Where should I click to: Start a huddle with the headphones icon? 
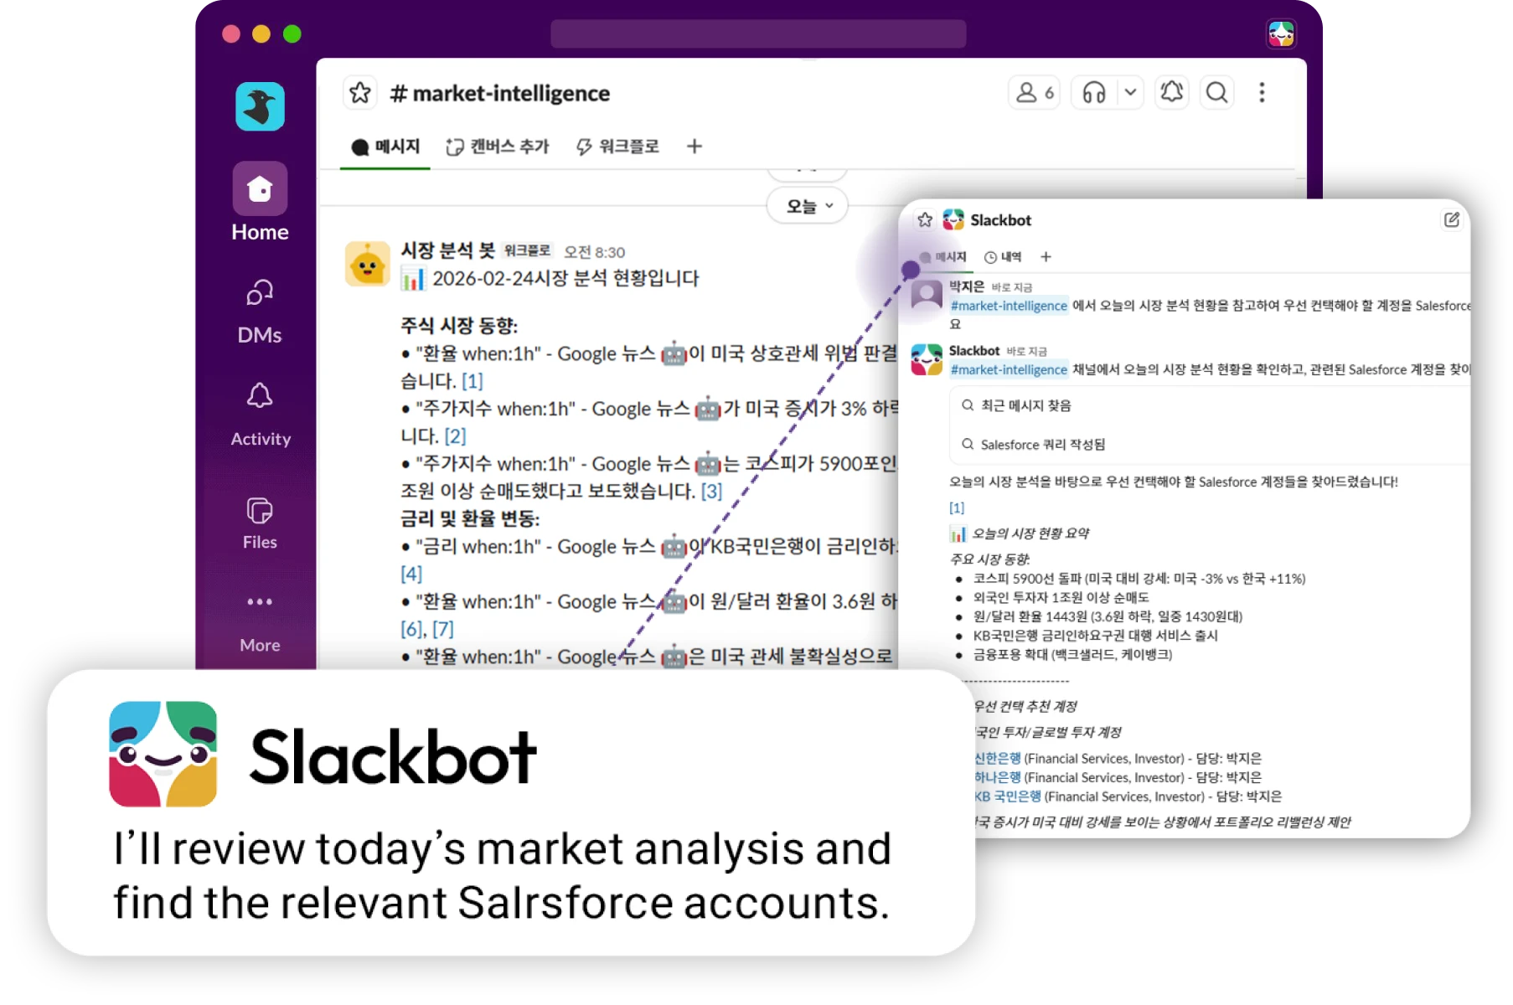point(1094,92)
